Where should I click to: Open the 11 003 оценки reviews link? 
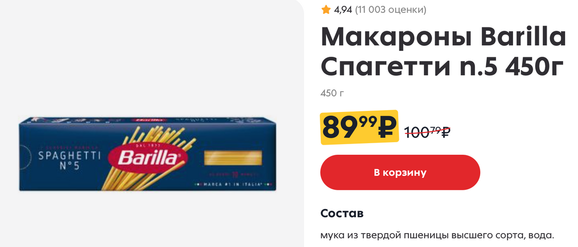[x=391, y=10]
